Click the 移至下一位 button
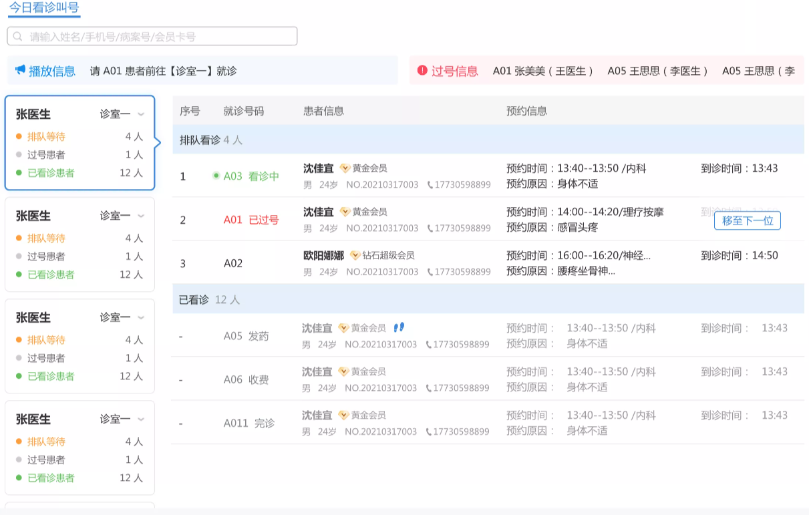This screenshot has height=515, width=809. (747, 220)
